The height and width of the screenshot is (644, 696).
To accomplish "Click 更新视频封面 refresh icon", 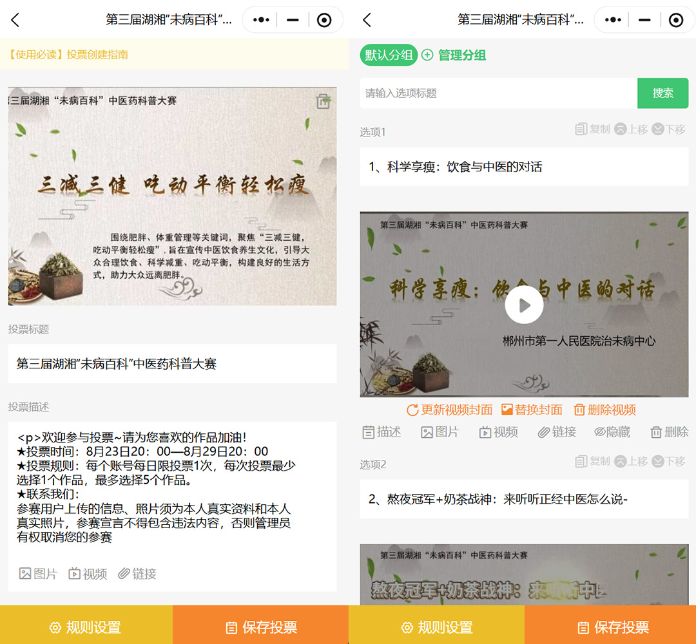I will (x=412, y=410).
